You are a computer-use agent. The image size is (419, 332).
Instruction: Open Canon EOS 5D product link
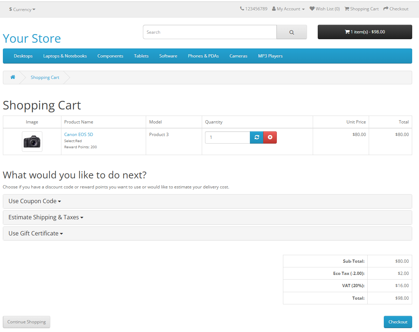pyautogui.click(x=79, y=134)
